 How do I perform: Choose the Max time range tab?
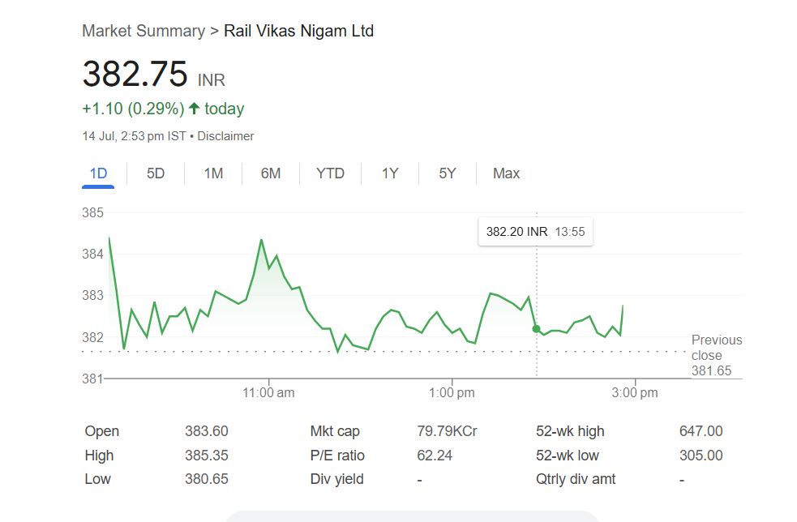coord(506,173)
